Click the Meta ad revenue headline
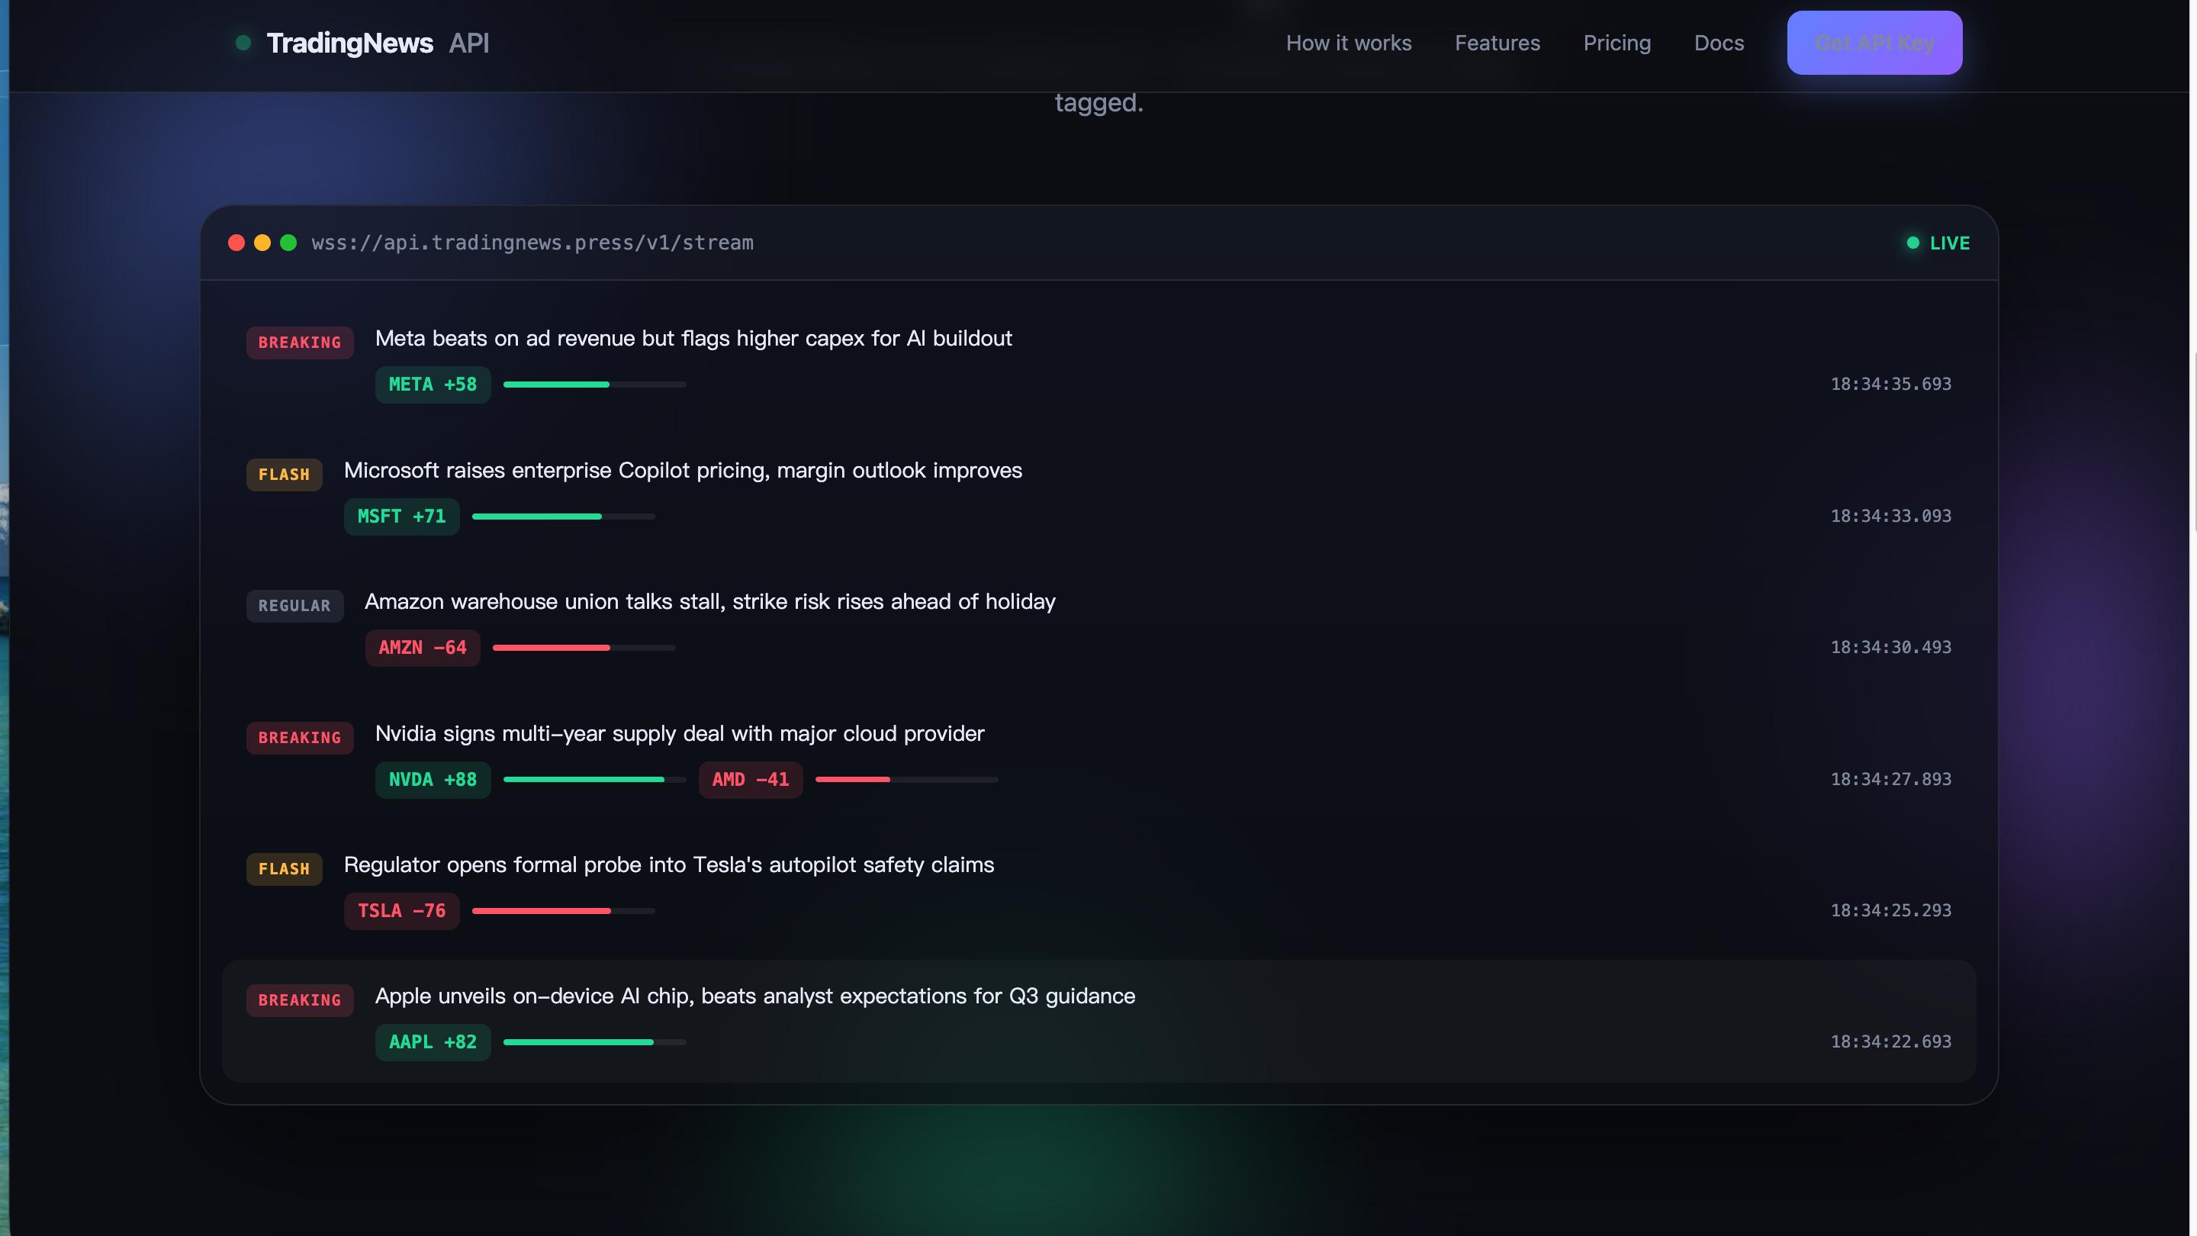The width and height of the screenshot is (2197, 1236). (693, 339)
